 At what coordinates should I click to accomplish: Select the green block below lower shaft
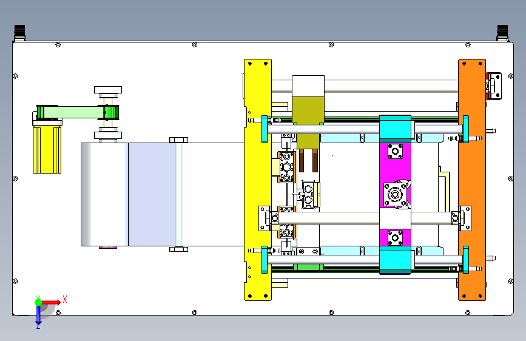[308, 267]
